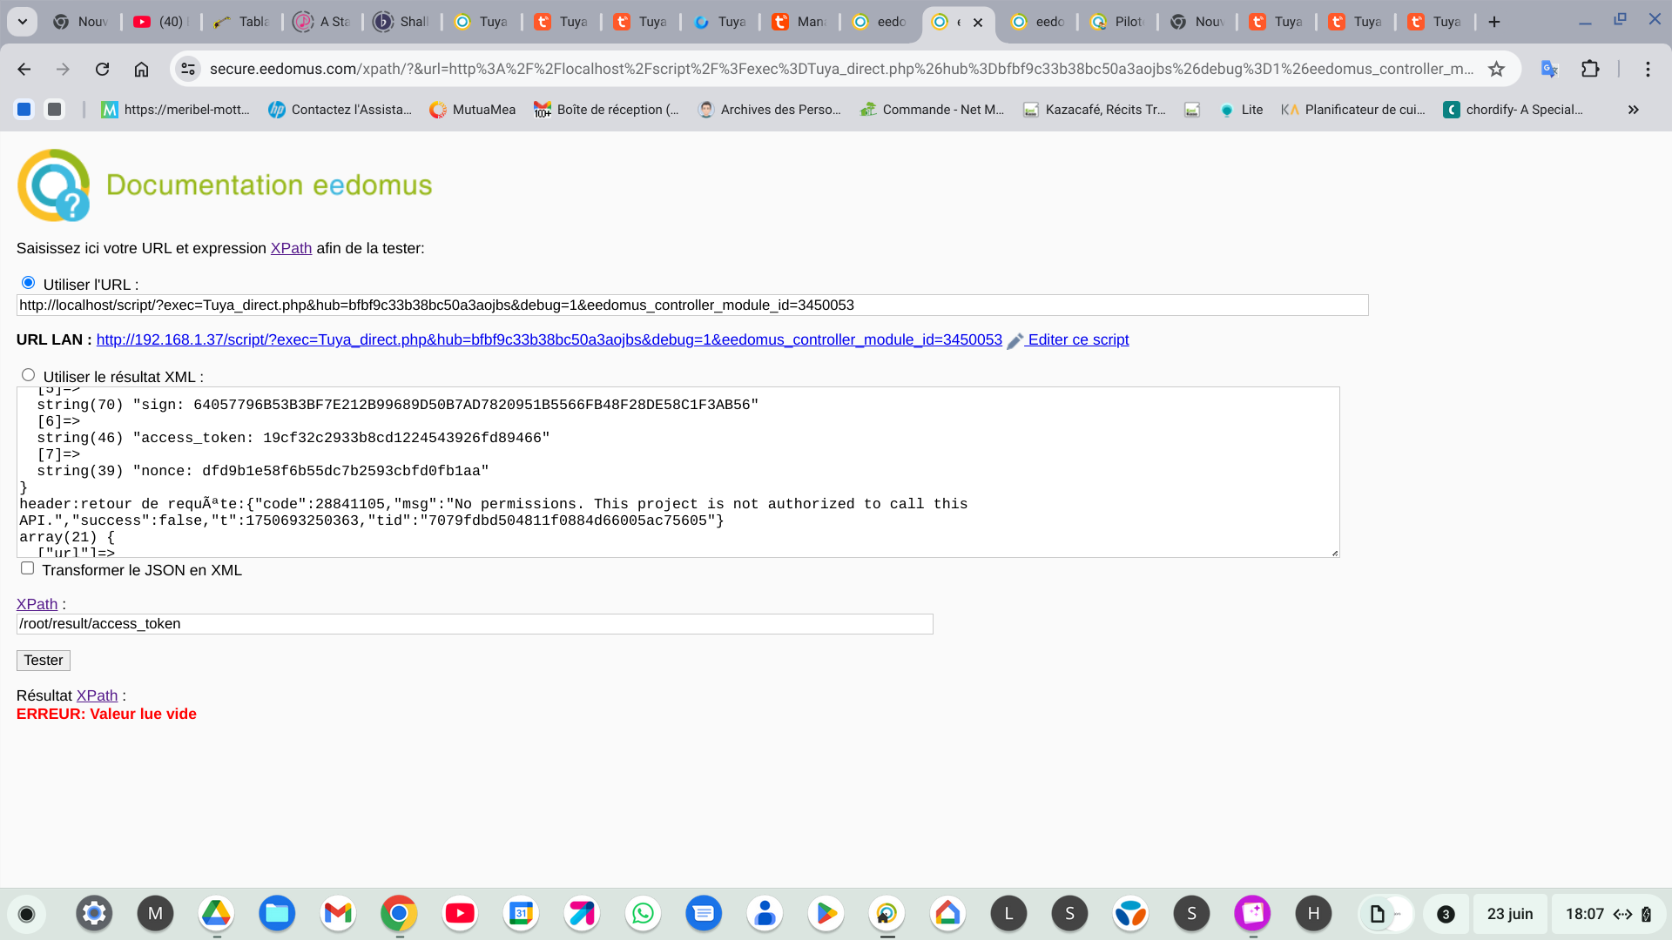This screenshot has width=1672, height=940.
Task: View site information in address bar
Action: (x=188, y=69)
